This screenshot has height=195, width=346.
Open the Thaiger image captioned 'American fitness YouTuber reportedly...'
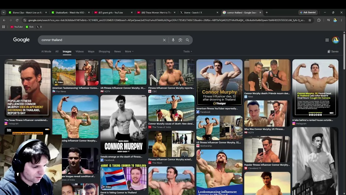coord(219,83)
